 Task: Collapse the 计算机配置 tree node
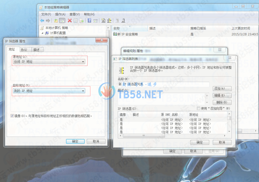pos(42,33)
